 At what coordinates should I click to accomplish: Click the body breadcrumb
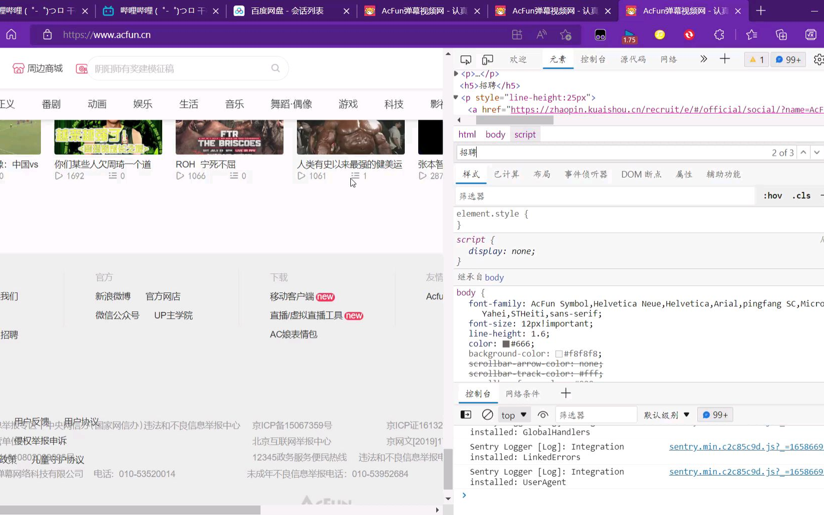click(x=495, y=134)
